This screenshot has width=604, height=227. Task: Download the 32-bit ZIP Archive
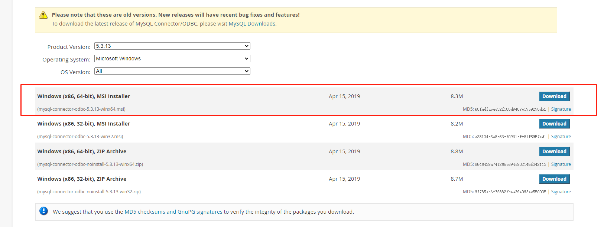click(554, 179)
